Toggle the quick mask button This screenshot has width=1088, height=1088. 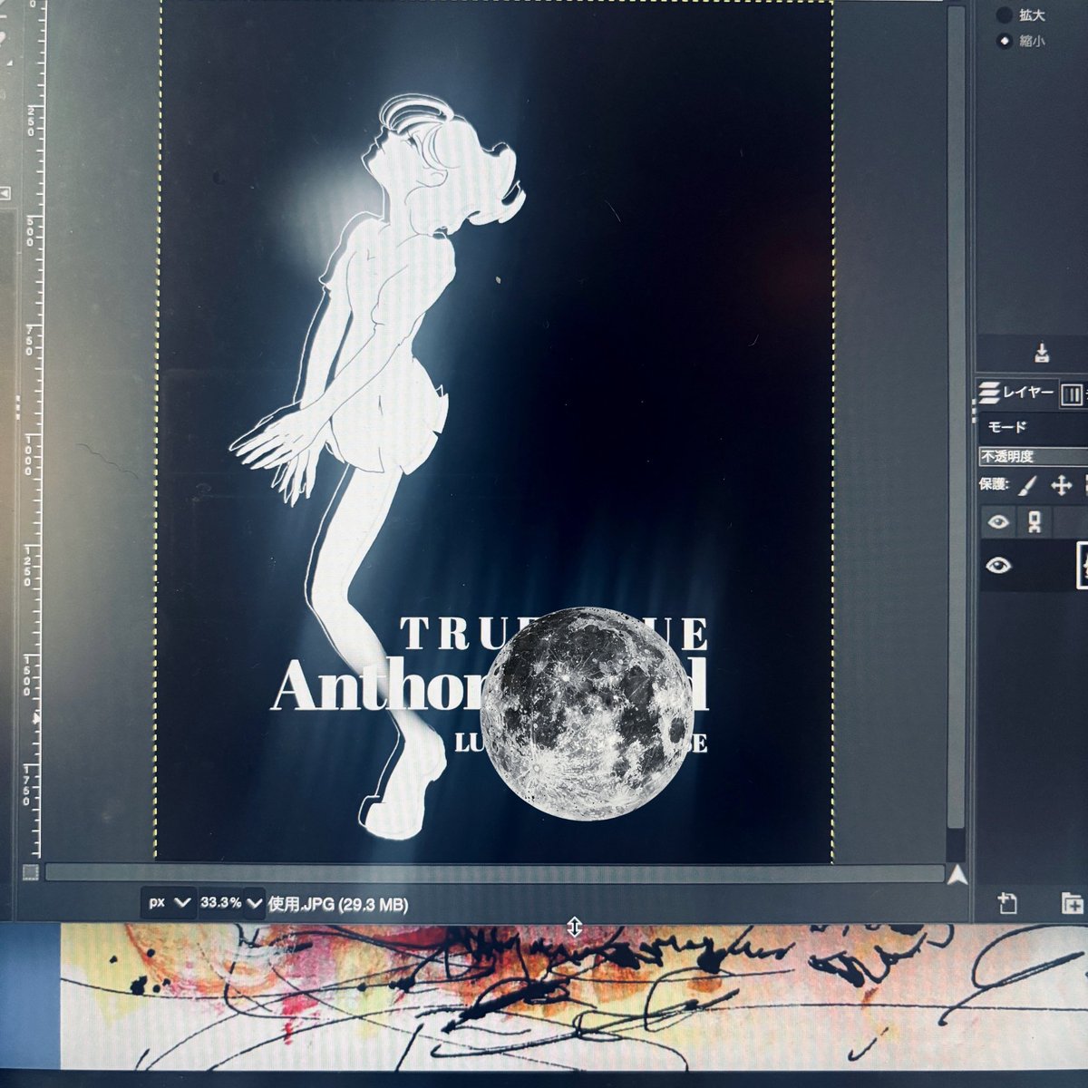click(x=30, y=873)
